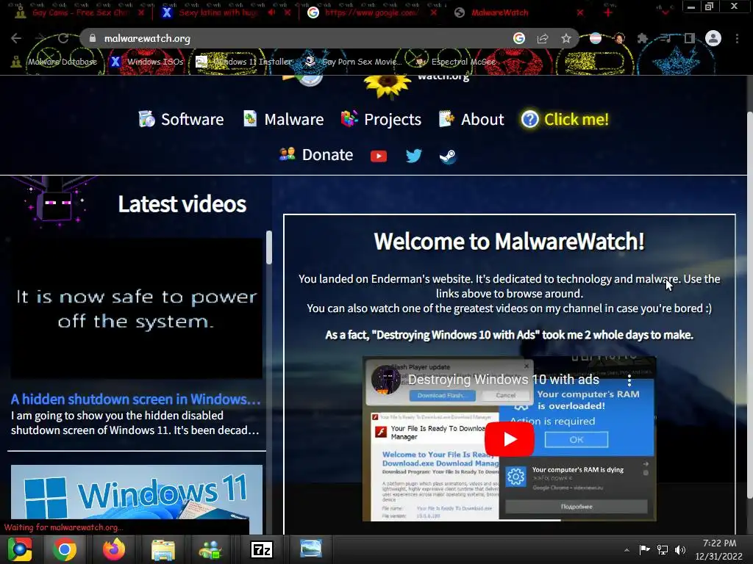Screen dimensions: 753x564
Task: Close the MalwareWatch tab
Action: (x=579, y=12)
